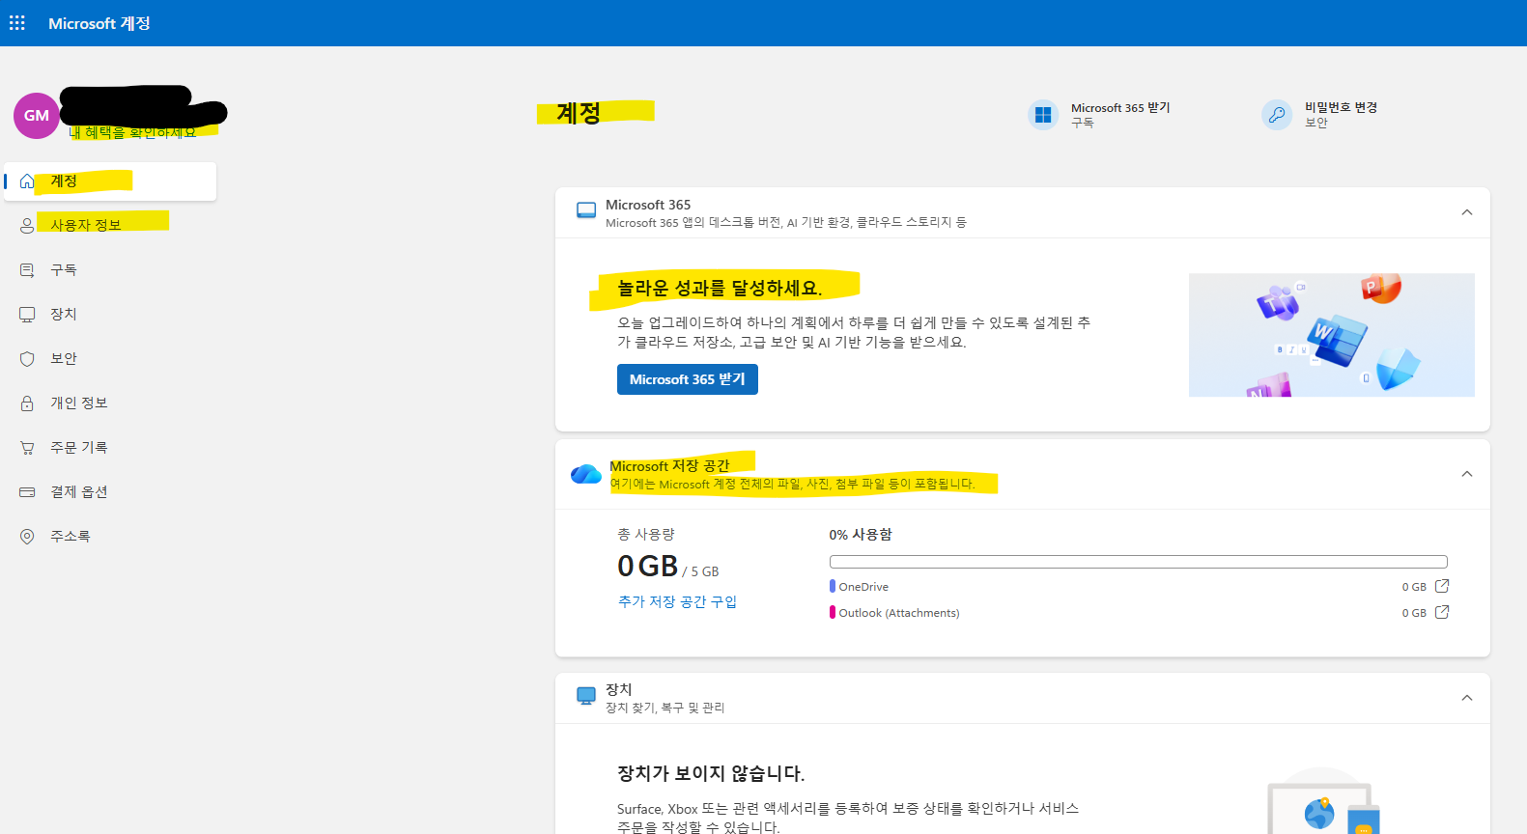The width and height of the screenshot is (1527, 834).
Task: Open OneDrive storage external link icon
Action: coord(1442,586)
